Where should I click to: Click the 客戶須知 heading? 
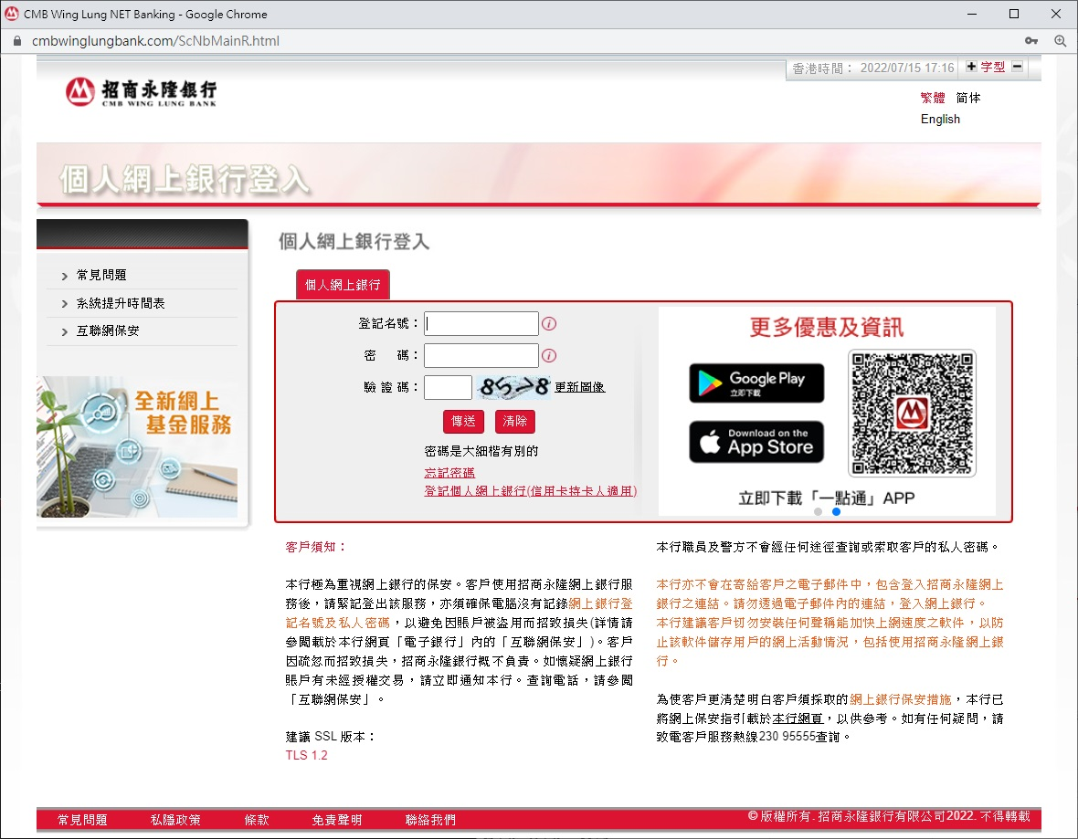pyautogui.click(x=317, y=547)
